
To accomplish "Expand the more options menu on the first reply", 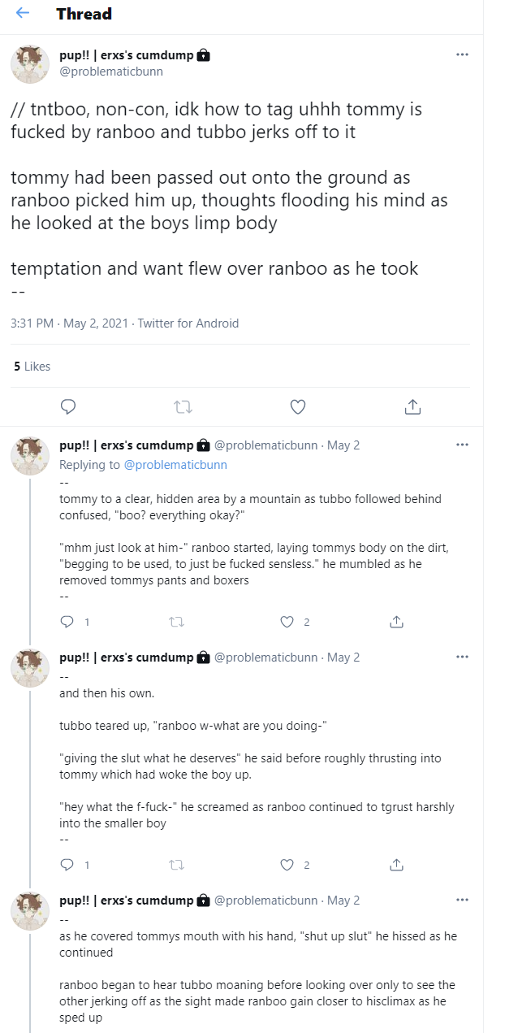I will (x=462, y=445).
